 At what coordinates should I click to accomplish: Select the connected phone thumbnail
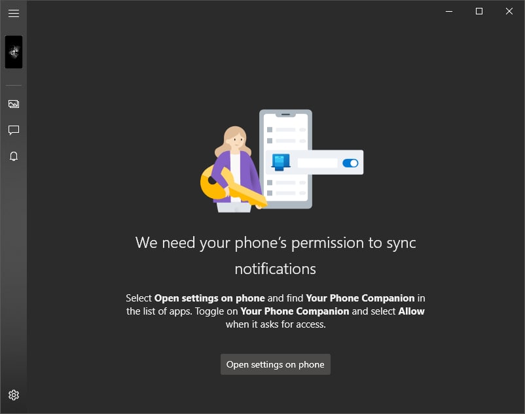tap(14, 52)
